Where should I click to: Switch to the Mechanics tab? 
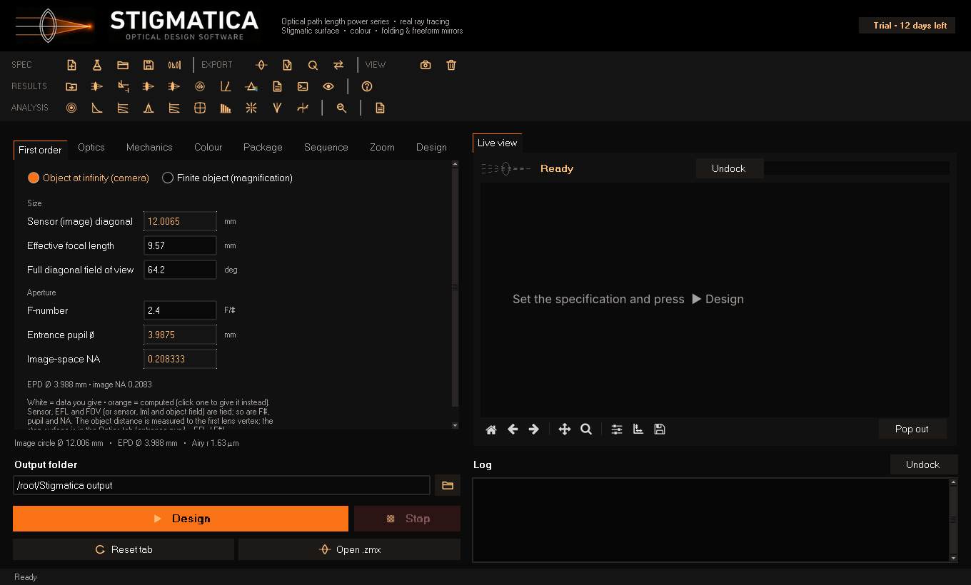point(149,147)
